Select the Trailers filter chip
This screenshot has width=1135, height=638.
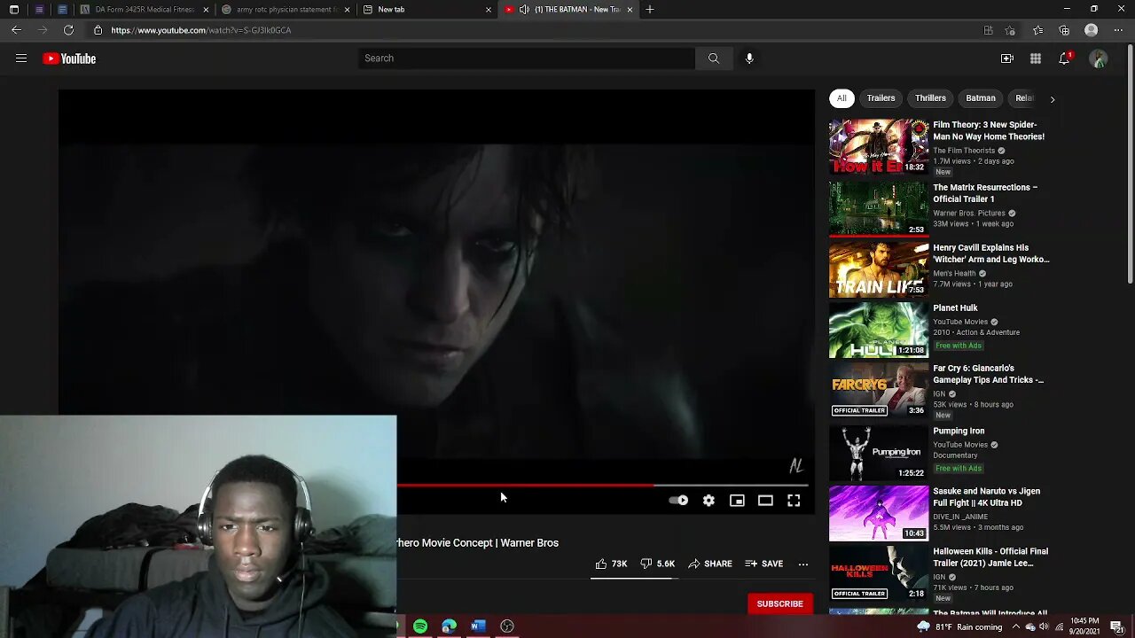881,98
